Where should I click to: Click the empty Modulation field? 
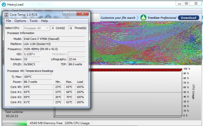click(x=77, y=54)
